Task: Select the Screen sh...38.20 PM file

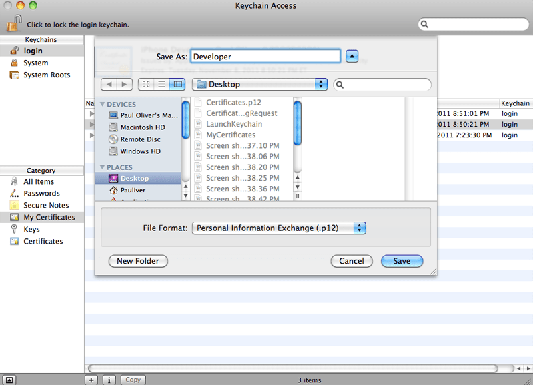Action: [243, 167]
